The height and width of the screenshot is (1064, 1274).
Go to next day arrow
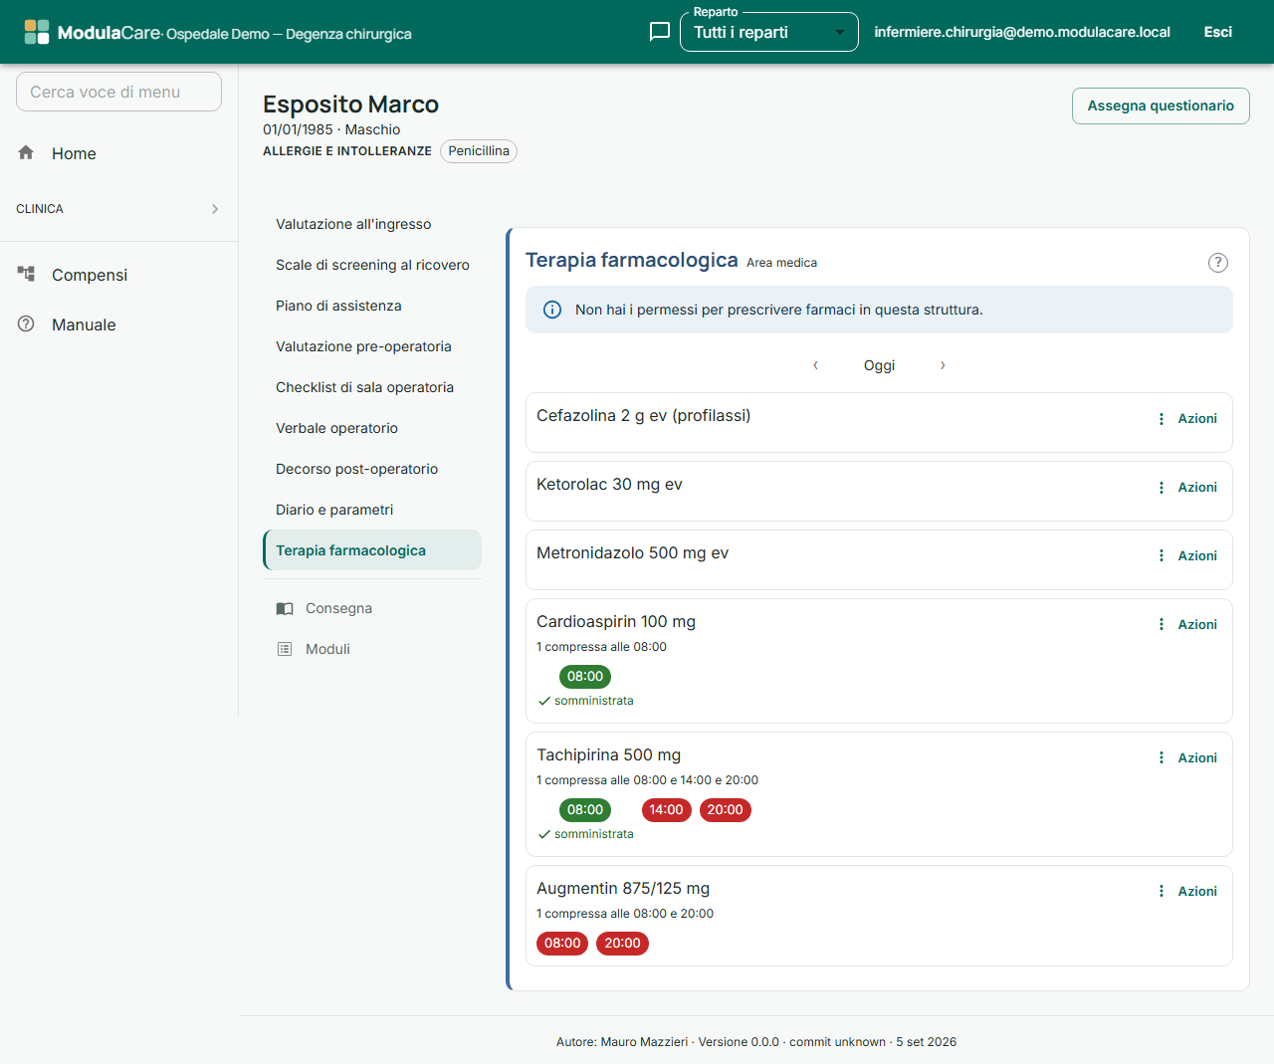[943, 365]
